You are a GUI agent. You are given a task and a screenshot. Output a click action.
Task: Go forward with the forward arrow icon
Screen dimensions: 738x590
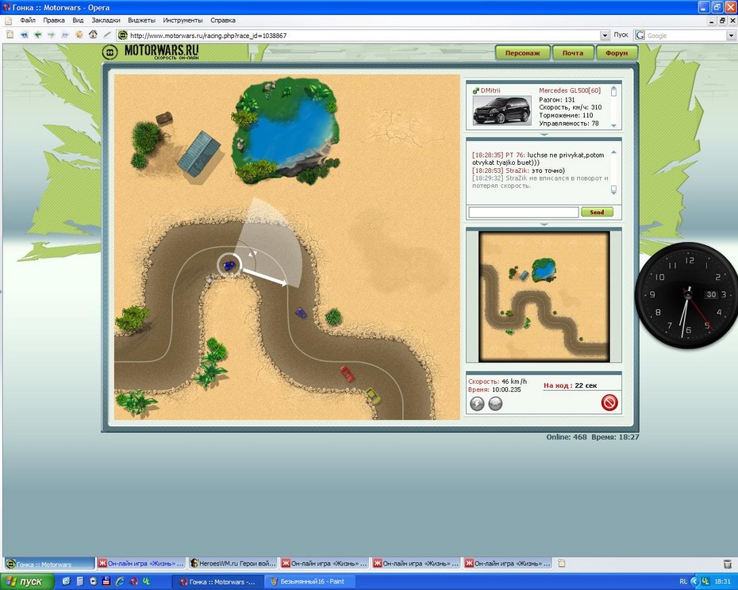pyautogui.click(x=52, y=35)
